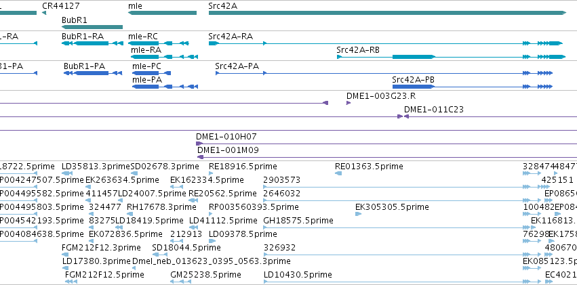Click the 326932 EST label
This screenshot has height=285, width=577.
coord(279,248)
